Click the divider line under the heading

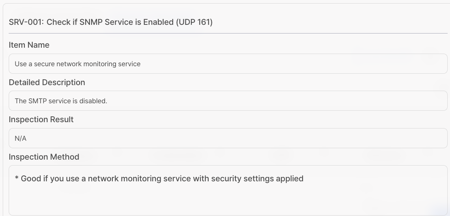click(x=228, y=33)
